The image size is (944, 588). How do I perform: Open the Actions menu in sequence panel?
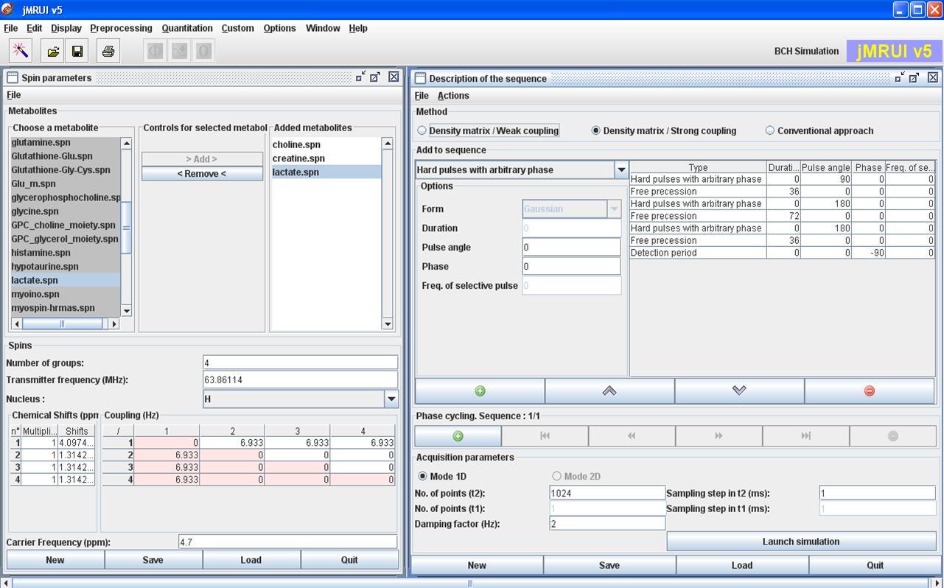coord(453,96)
